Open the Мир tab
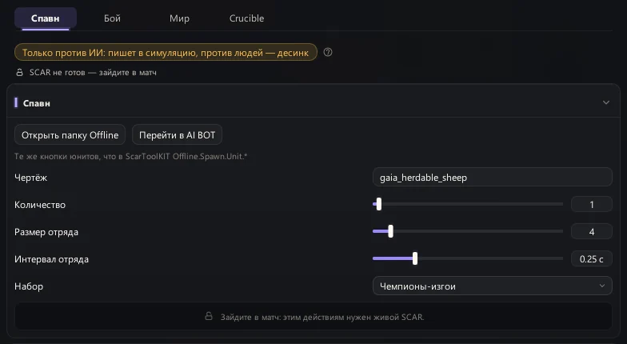This screenshot has width=627, height=344. (179, 18)
